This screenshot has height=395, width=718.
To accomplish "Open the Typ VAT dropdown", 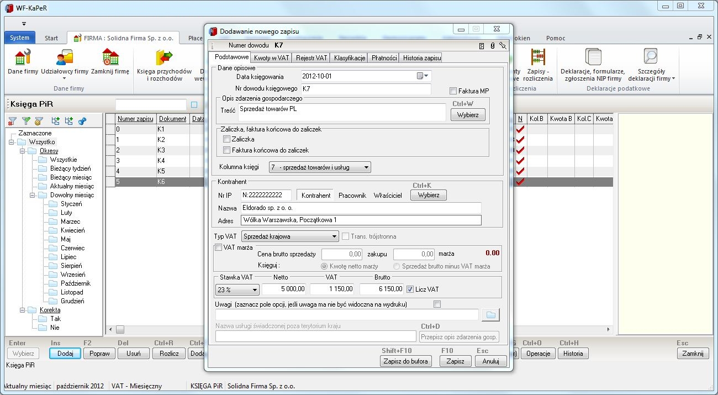I will (x=290, y=236).
